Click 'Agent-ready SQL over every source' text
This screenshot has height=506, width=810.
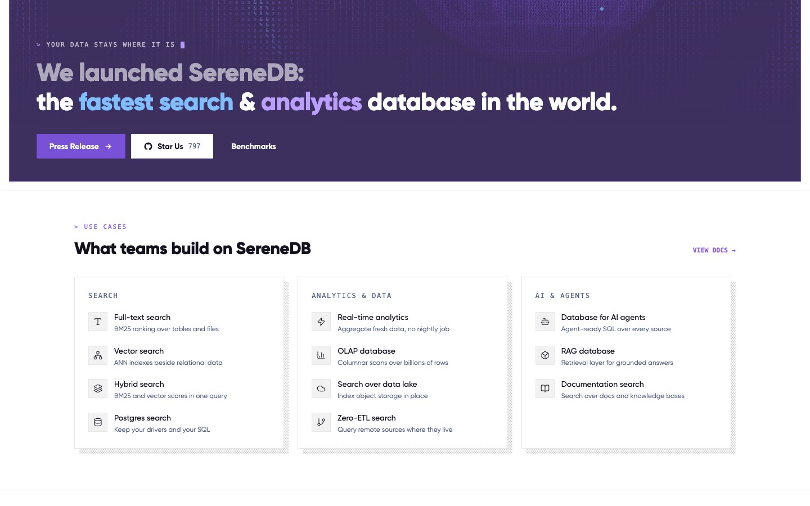616,329
